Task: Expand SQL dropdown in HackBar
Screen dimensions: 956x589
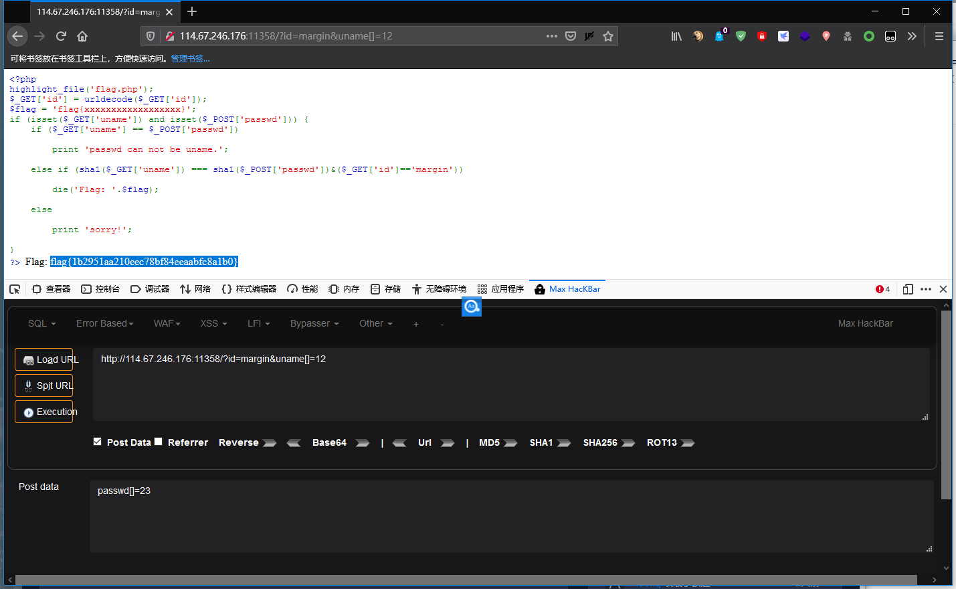Action: [x=42, y=323]
